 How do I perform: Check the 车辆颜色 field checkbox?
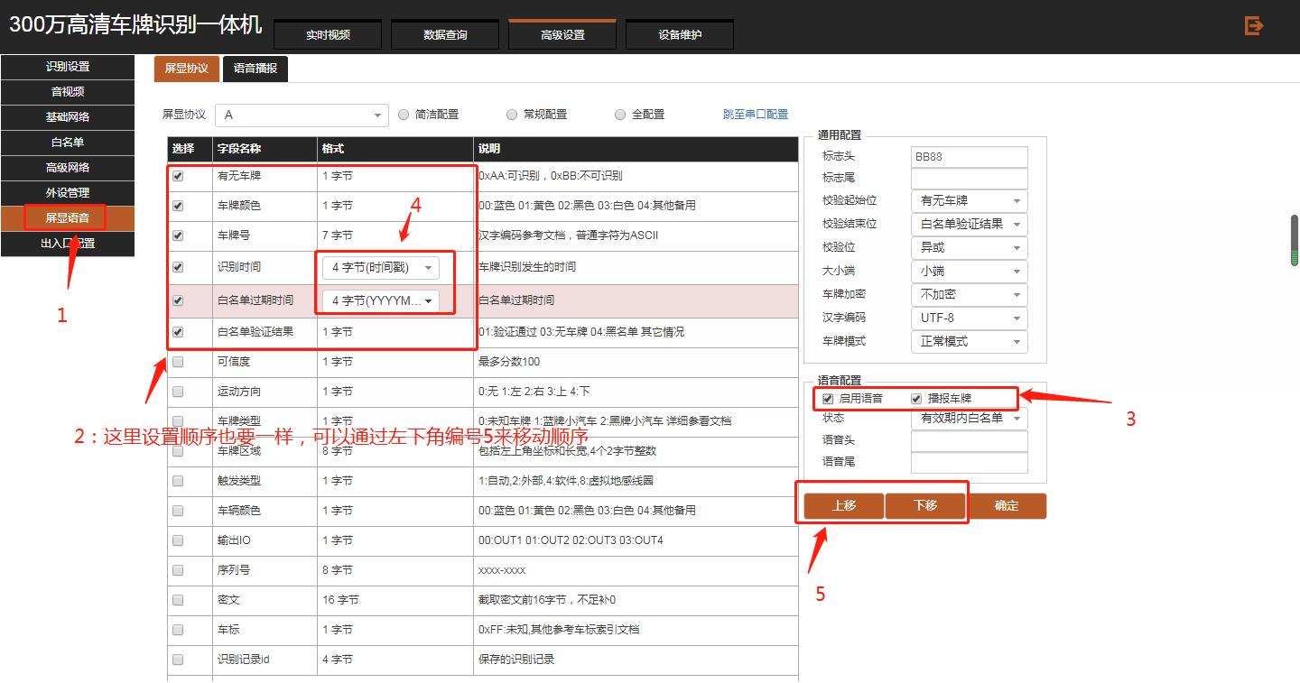point(178,511)
